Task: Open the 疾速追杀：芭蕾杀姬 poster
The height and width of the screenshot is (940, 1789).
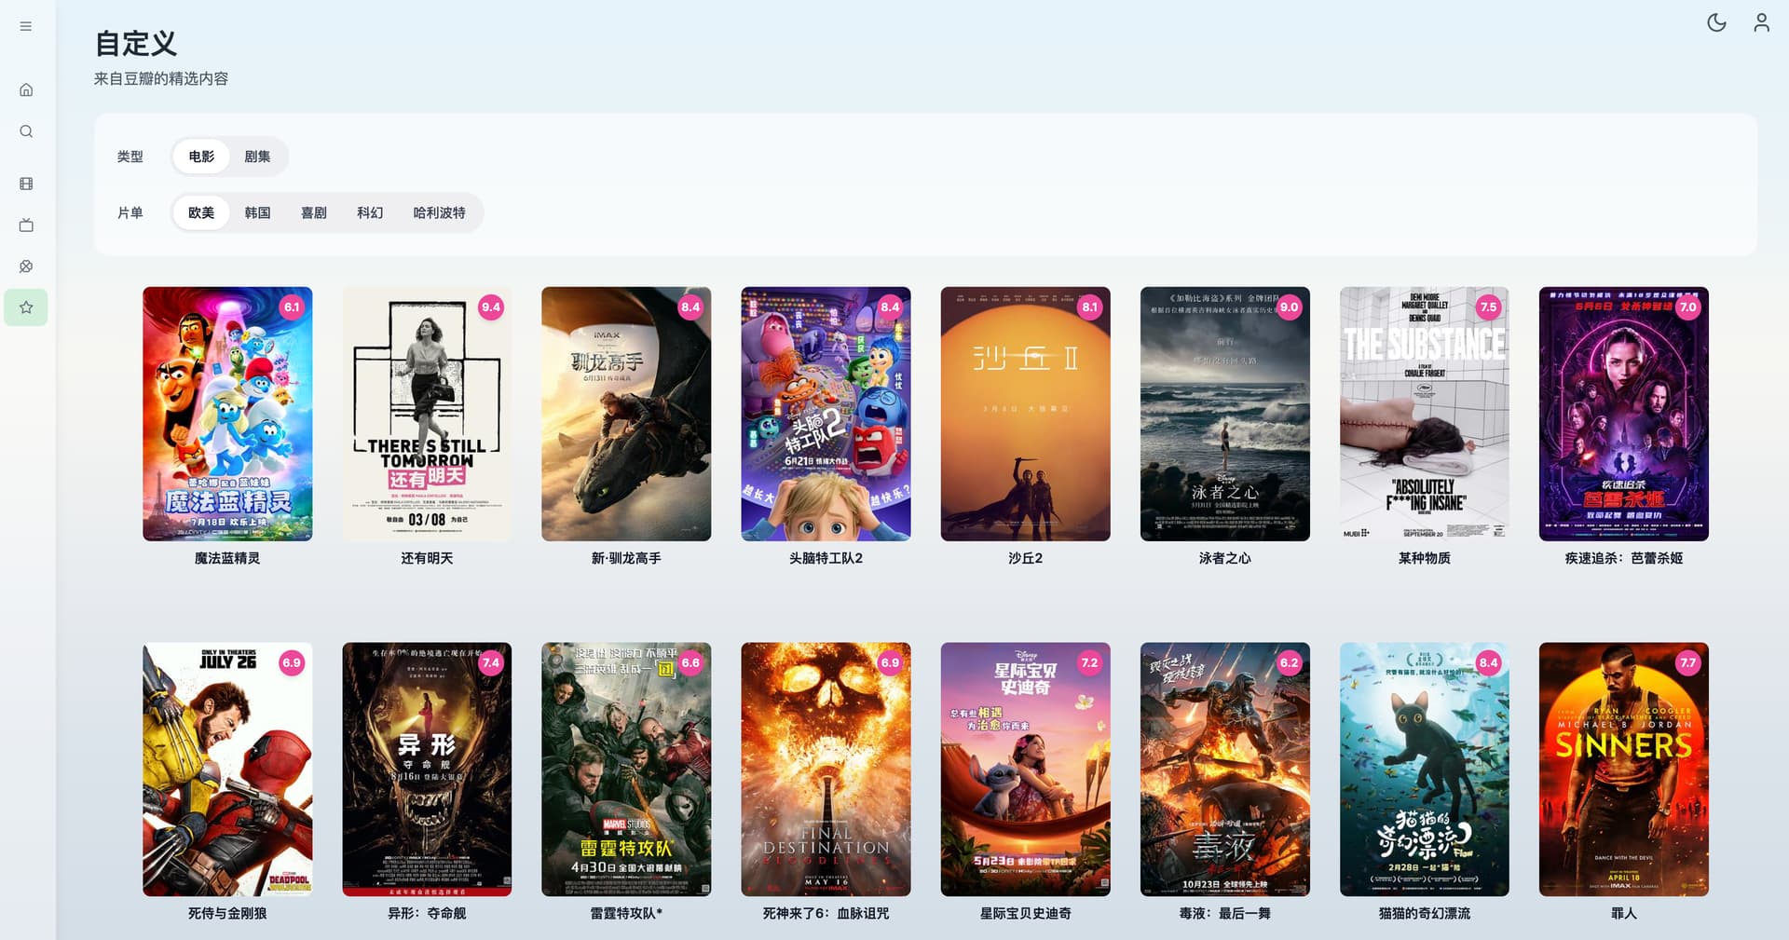Action: click(1624, 414)
